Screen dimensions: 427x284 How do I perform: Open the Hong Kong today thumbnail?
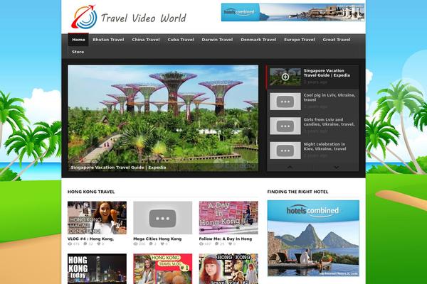tap(97, 269)
